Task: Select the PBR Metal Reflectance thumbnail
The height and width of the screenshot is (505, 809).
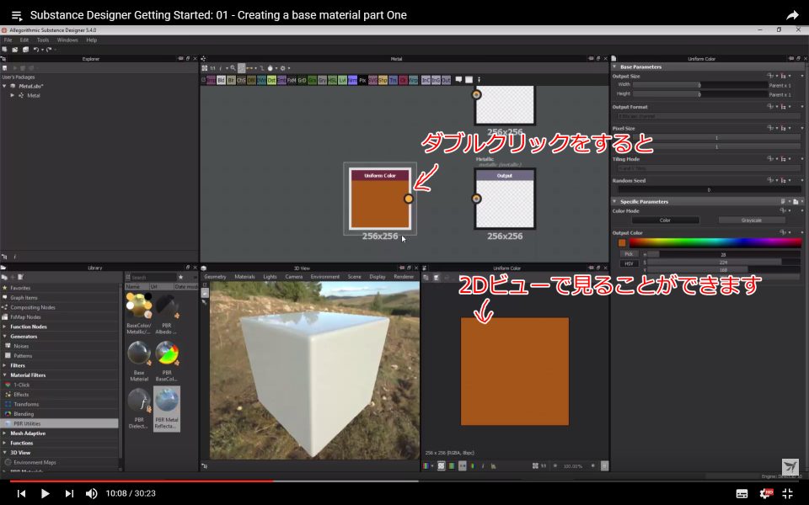Action: pos(167,409)
